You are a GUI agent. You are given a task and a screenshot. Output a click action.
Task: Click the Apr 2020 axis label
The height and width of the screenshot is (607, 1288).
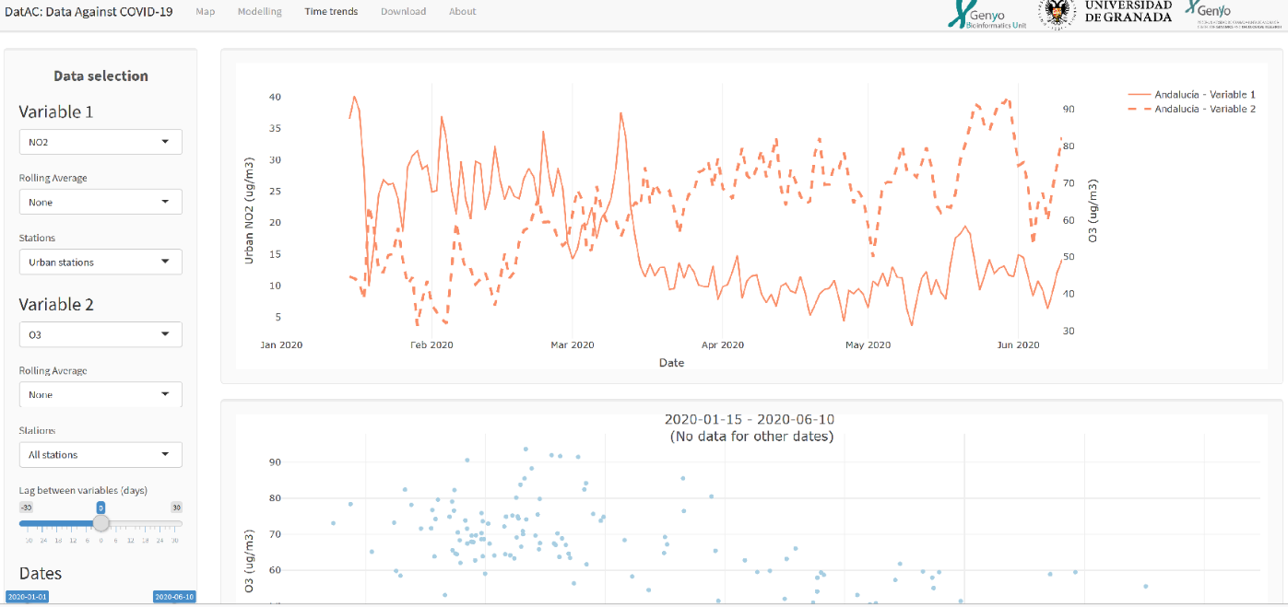point(723,345)
